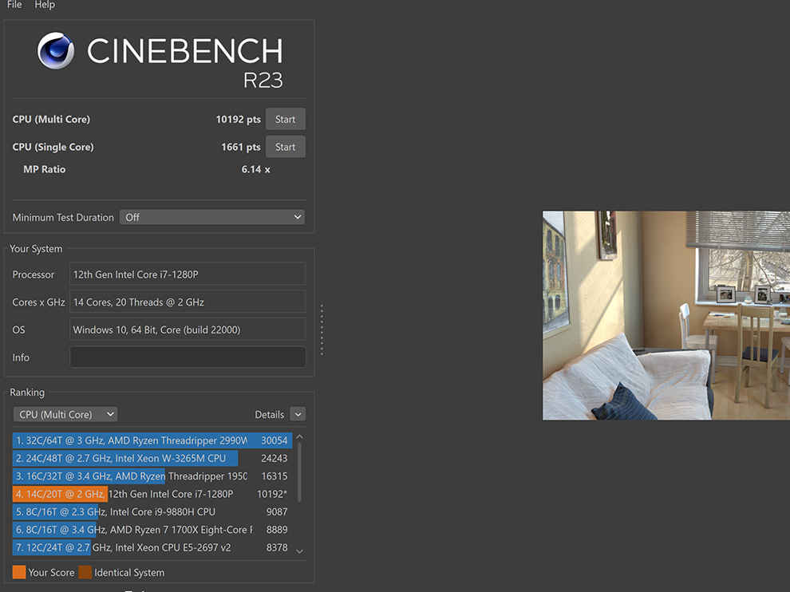This screenshot has width=790, height=592.
Task: Start the CPU Single Core test
Action: 285,147
